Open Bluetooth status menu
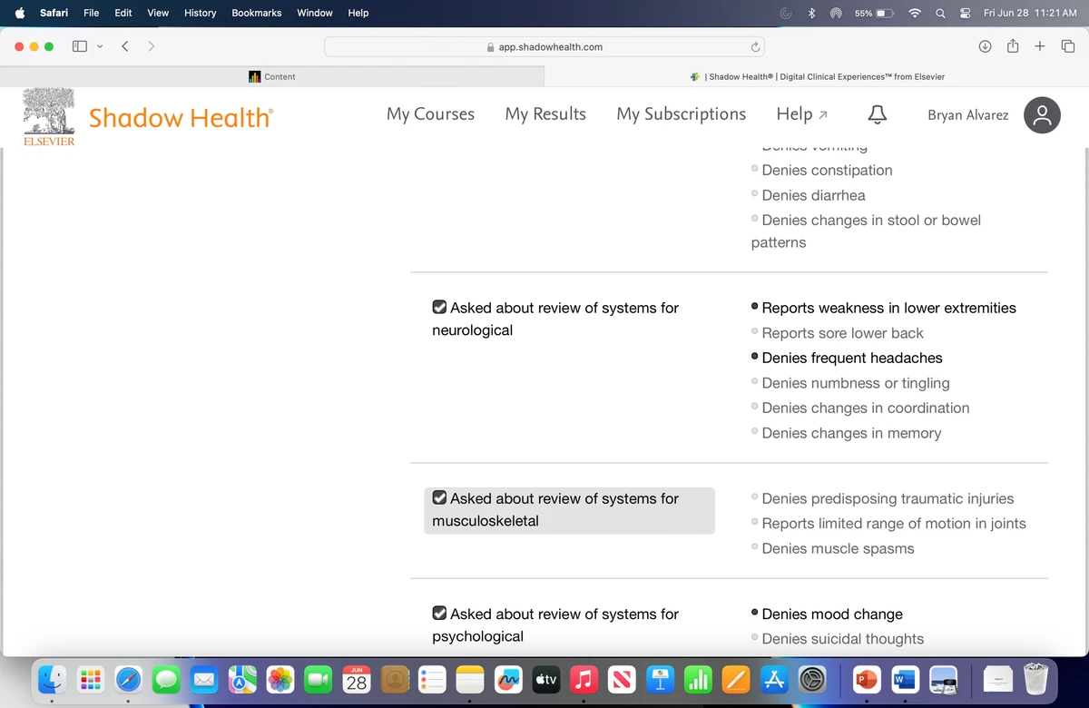Screen dimensions: 1089x708 [x=812, y=13]
